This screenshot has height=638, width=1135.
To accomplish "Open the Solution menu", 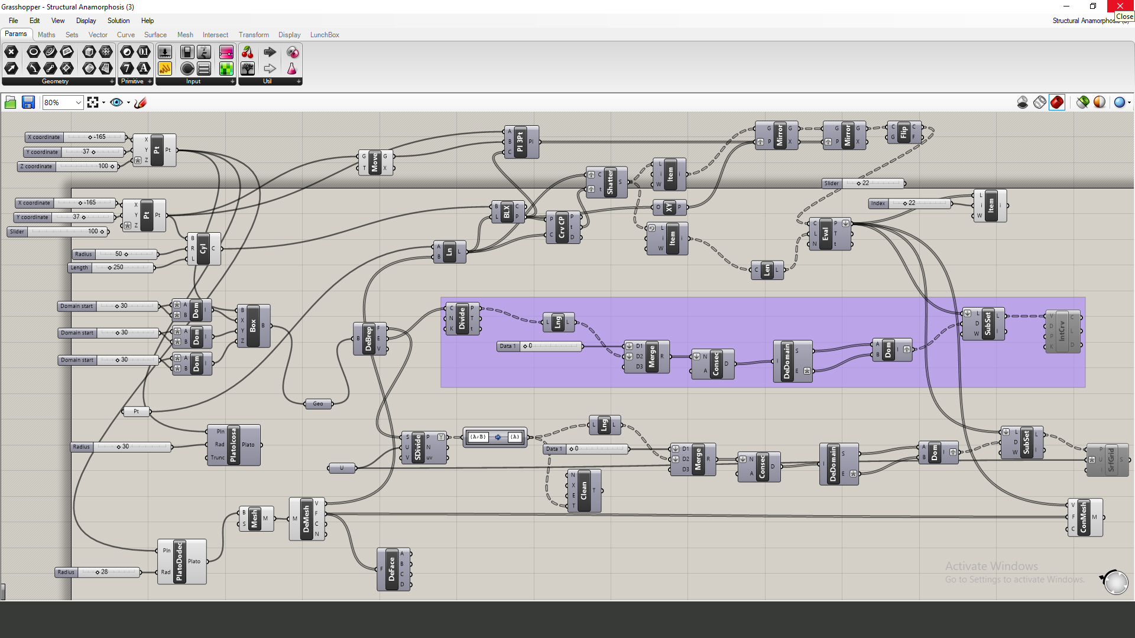I will tap(119, 21).
